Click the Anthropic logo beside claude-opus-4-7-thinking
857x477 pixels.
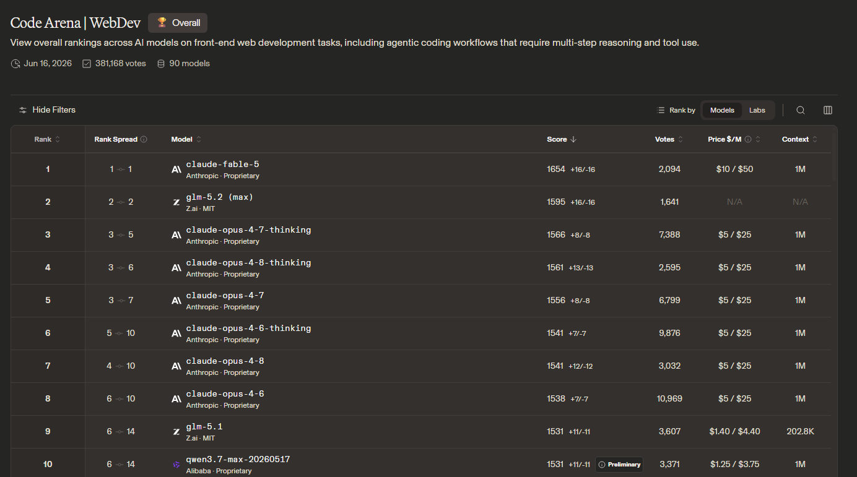coord(176,235)
